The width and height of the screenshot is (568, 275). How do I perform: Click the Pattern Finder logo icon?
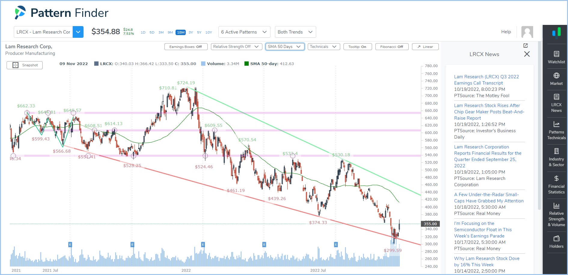[20, 13]
